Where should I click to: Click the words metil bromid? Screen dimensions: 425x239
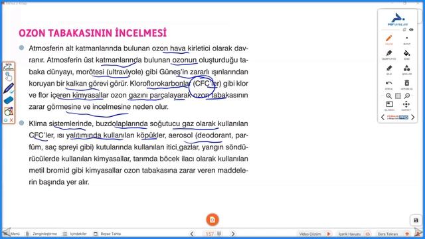pyautogui.click(x=50, y=171)
